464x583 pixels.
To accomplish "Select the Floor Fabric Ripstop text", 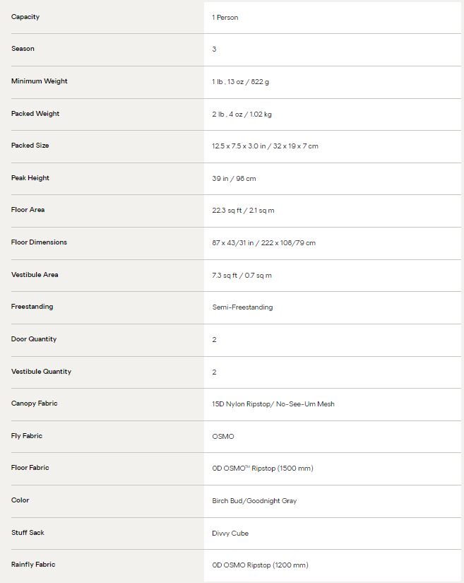I will click(263, 469).
